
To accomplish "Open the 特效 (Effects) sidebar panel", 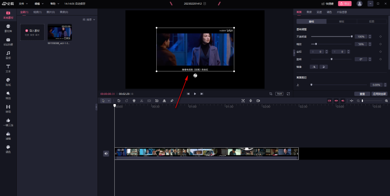I will (x=8, y=95).
